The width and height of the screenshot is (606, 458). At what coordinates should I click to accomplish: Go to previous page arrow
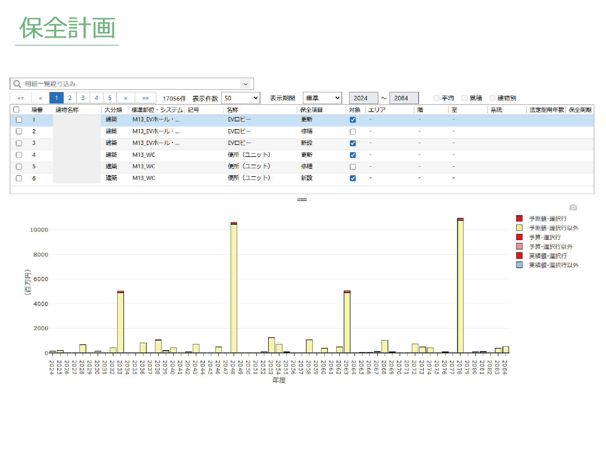[x=40, y=98]
